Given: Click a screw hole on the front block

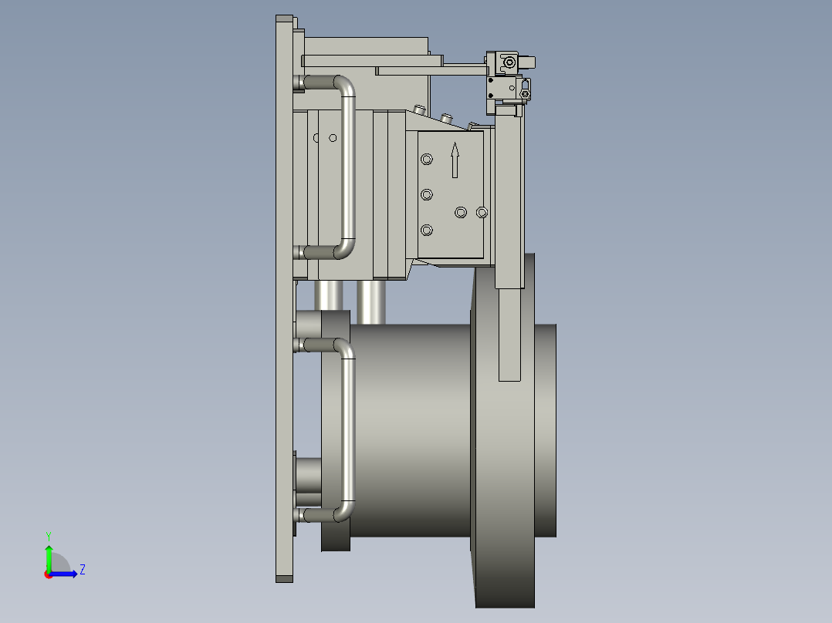Looking at the screenshot, I should click(425, 158).
